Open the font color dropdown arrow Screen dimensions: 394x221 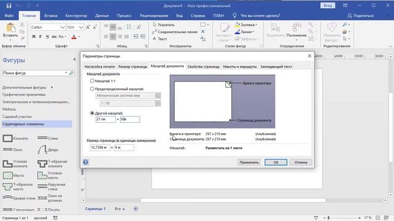(79, 37)
